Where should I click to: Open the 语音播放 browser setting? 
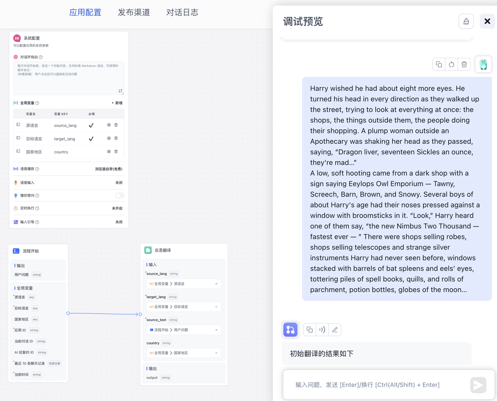click(x=108, y=169)
